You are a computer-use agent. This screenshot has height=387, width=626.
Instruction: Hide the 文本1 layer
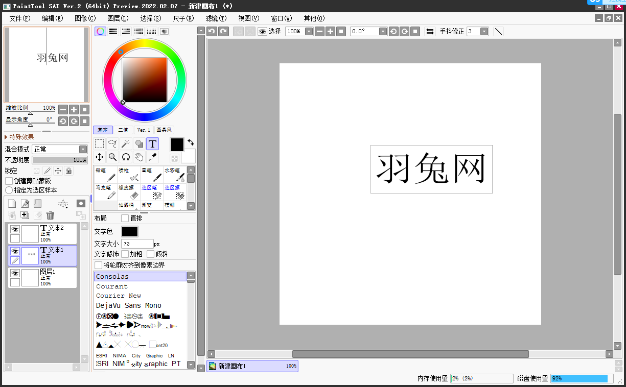[x=15, y=252]
